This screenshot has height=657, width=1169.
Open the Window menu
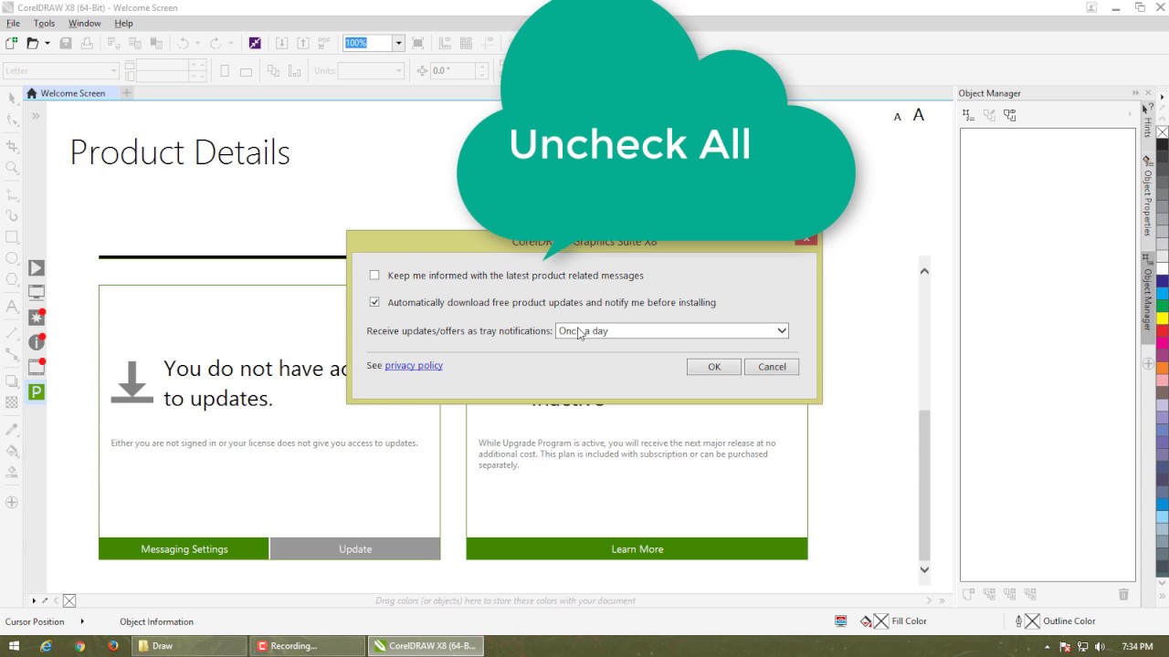pos(85,23)
